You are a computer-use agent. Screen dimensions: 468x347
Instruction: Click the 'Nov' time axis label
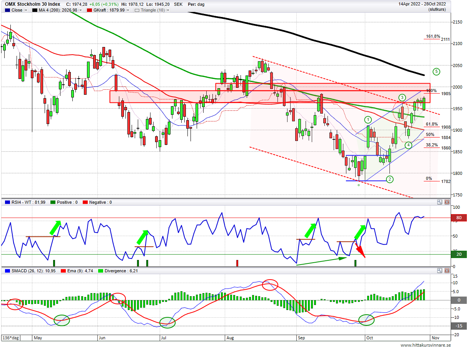pos(436,338)
